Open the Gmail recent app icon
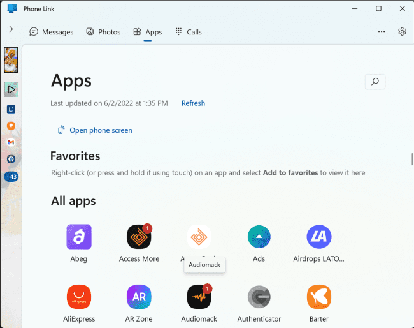 pyautogui.click(x=11, y=142)
